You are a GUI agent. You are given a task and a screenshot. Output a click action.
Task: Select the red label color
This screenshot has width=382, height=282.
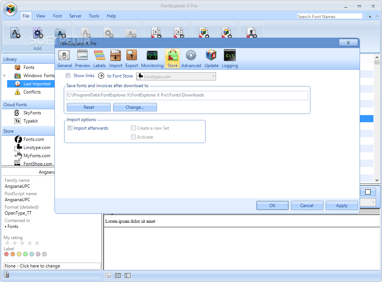click(x=6, y=254)
